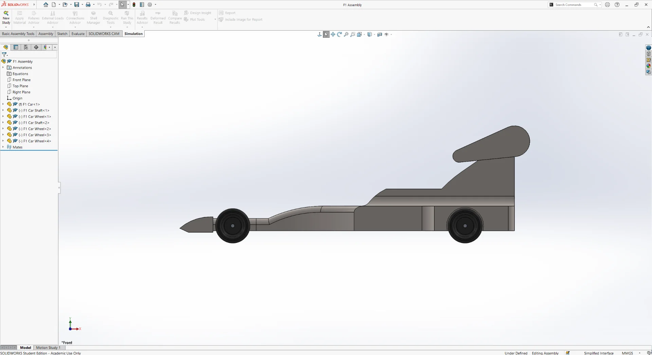Screen dimensions: 652x355
Task: Select Front Plane in feature tree
Action: coord(19,80)
